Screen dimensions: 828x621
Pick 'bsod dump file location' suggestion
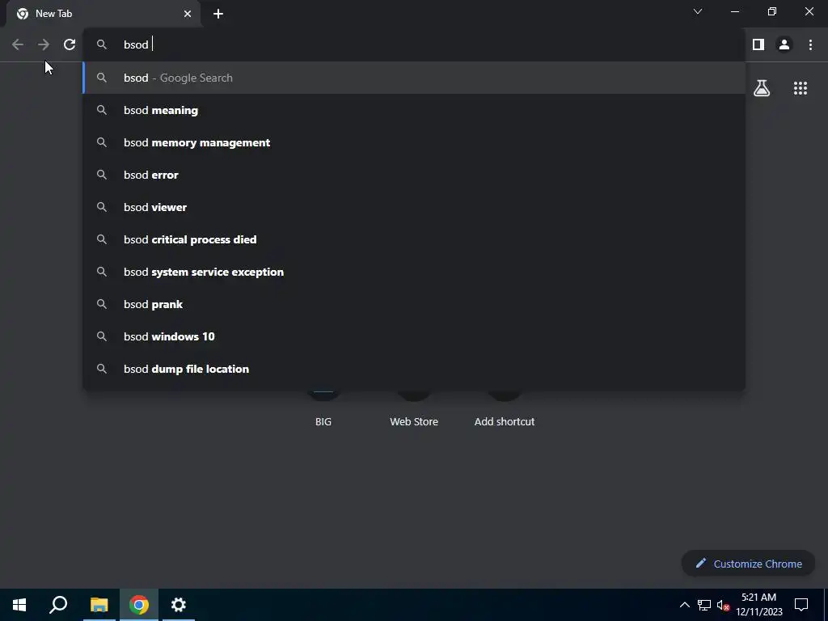[415, 369]
